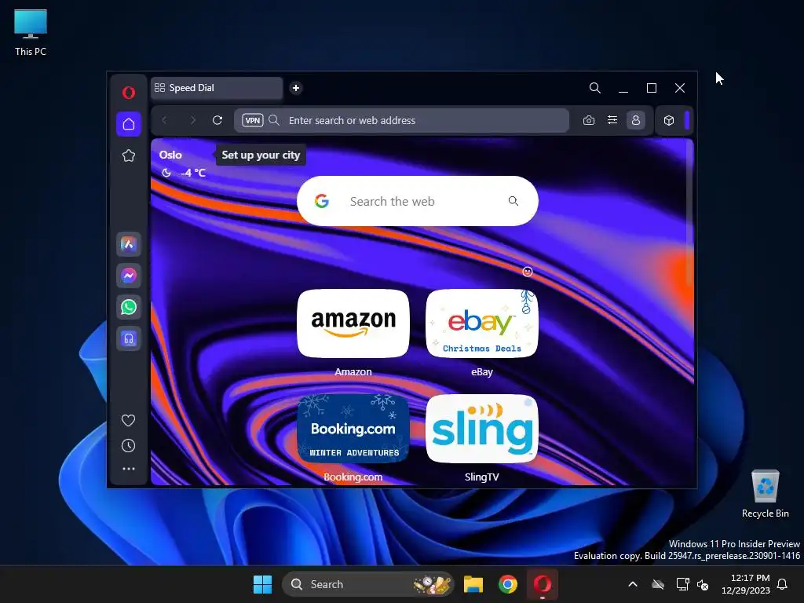Open Pinboards heart icon in the sidebar

[128, 421]
